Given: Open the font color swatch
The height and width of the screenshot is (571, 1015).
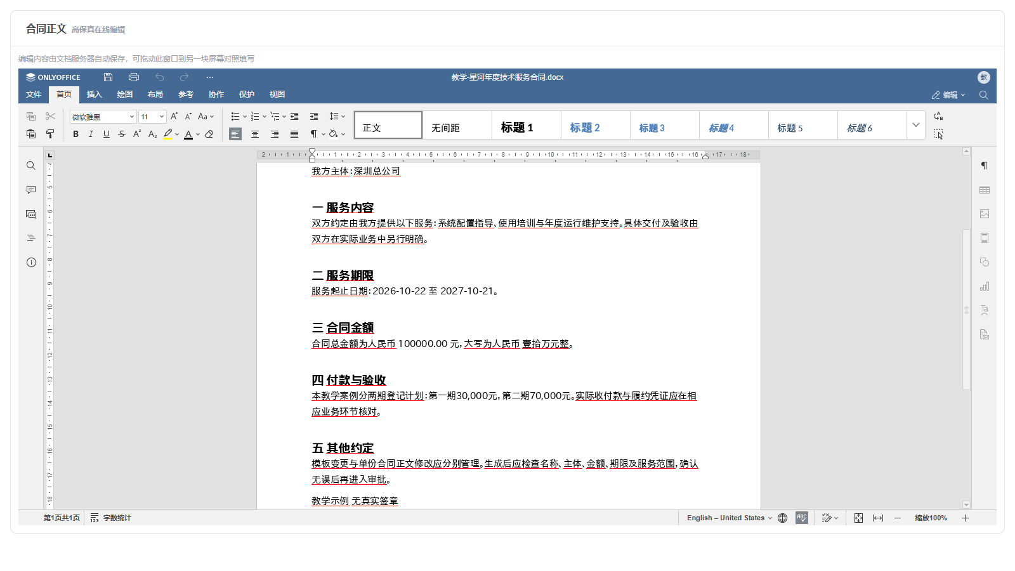Looking at the screenshot, I should click(188, 134).
